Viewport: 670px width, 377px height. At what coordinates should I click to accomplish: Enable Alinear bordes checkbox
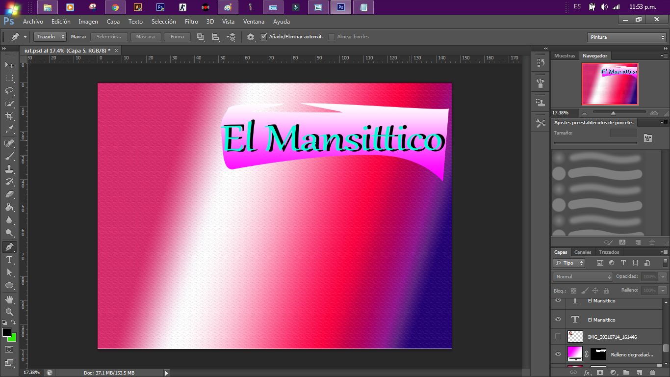332,37
